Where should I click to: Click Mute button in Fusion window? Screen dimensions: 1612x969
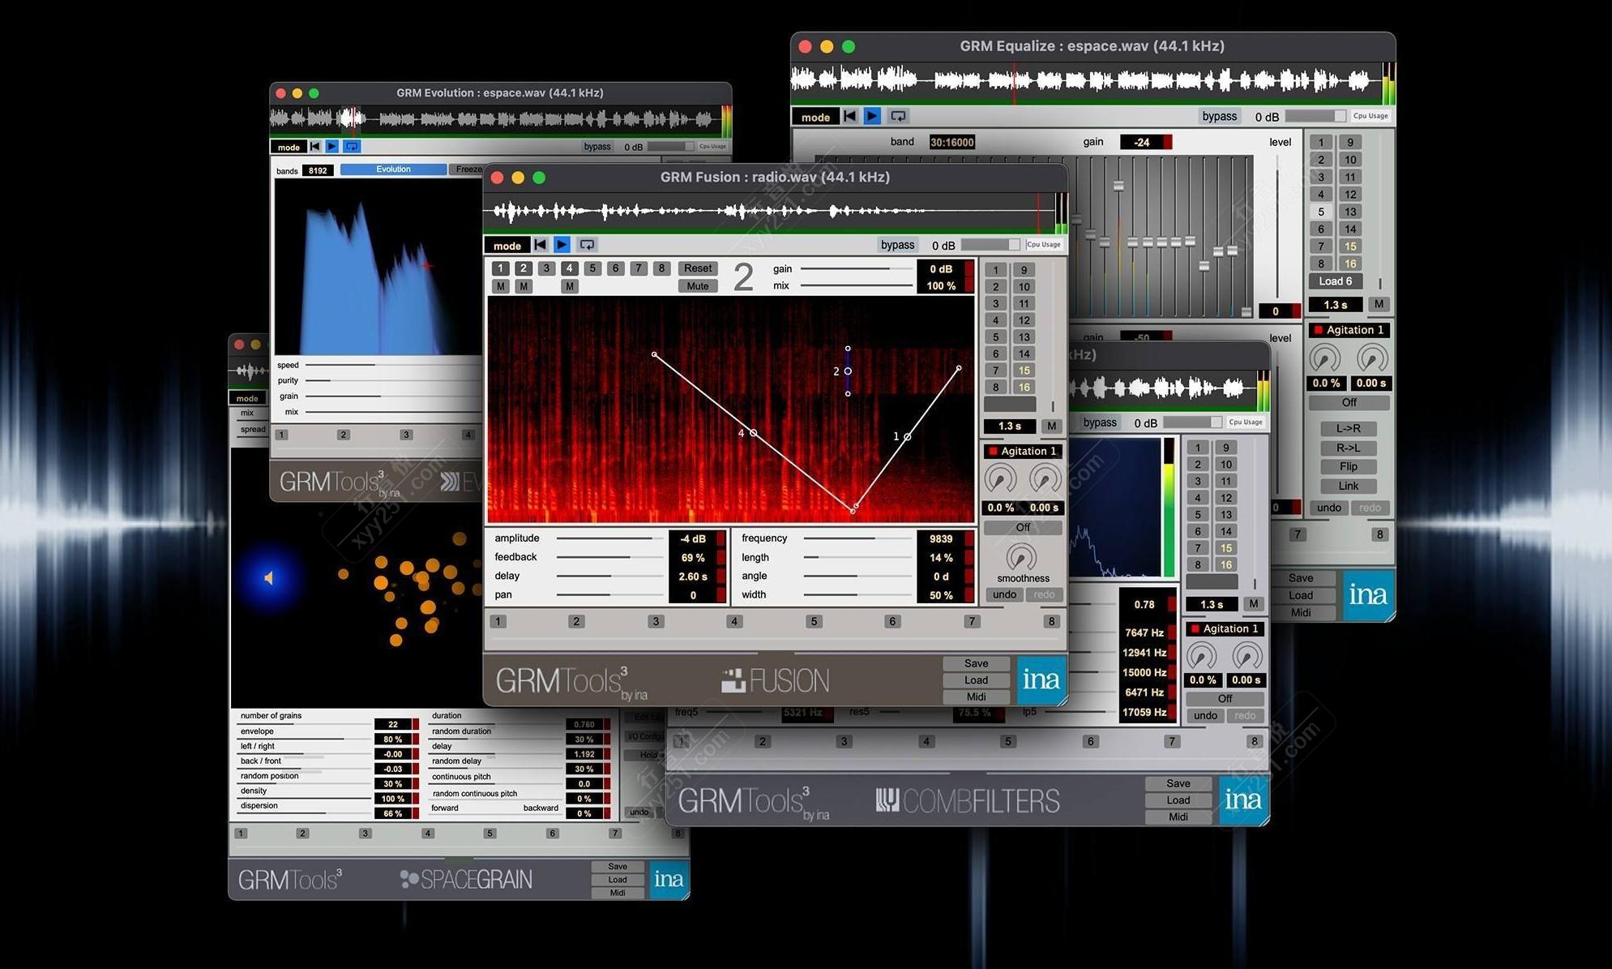pos(698,286)
